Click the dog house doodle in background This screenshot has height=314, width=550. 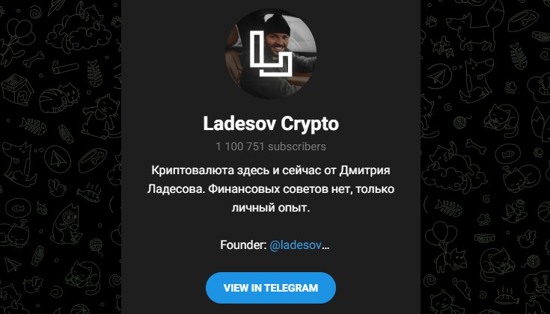16,89
